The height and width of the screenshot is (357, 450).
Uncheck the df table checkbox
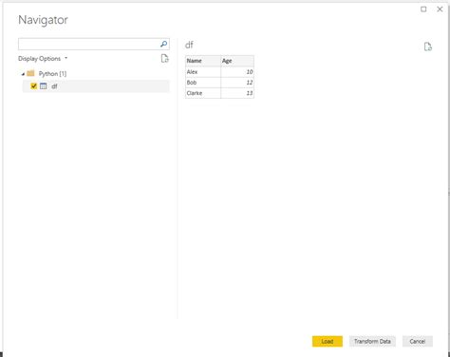click(x=34, y=86)
